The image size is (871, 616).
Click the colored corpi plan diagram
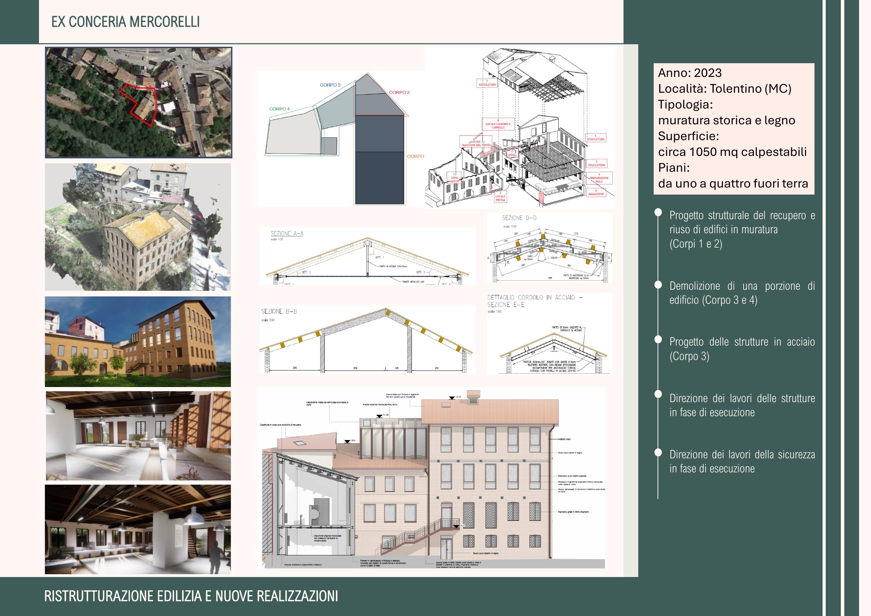(x=342, y=138)
